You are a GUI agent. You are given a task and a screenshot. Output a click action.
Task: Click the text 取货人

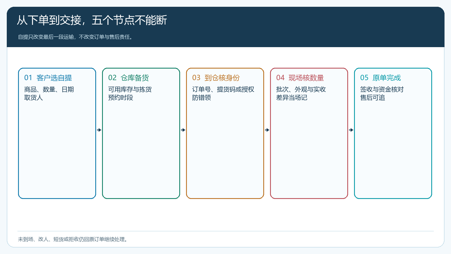34,98
